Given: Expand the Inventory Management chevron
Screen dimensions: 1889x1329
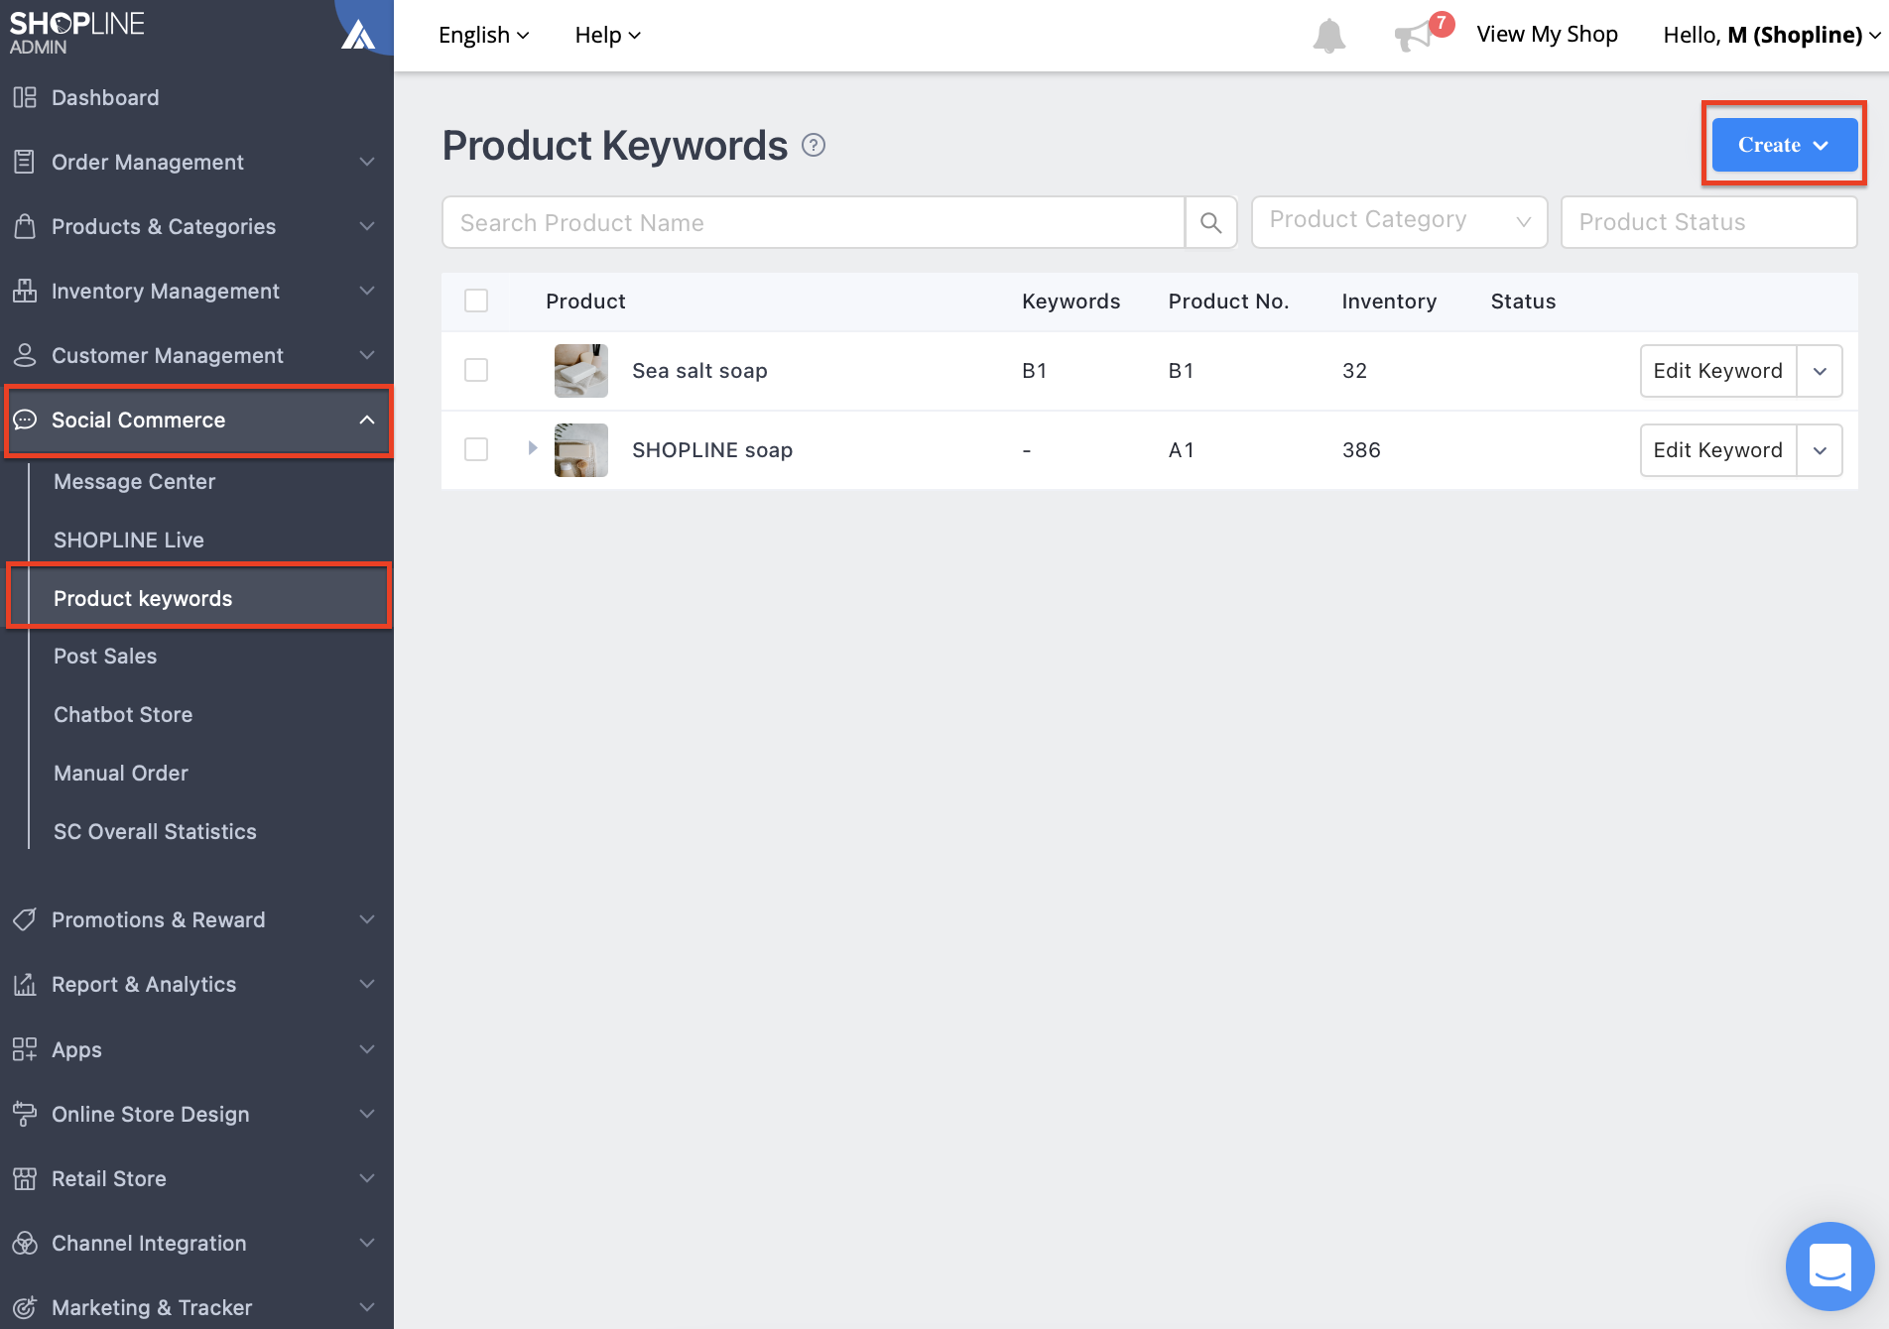Looking at the screenshot, I should tap(367, 291).
